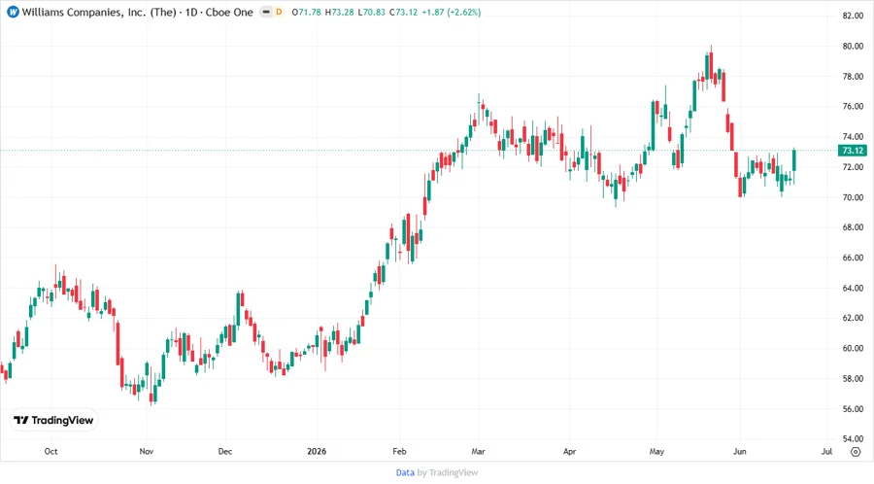This screenshot has width=874, height=484.
Task: Click the May label on time axis
Action: click(x=656, y=451)
